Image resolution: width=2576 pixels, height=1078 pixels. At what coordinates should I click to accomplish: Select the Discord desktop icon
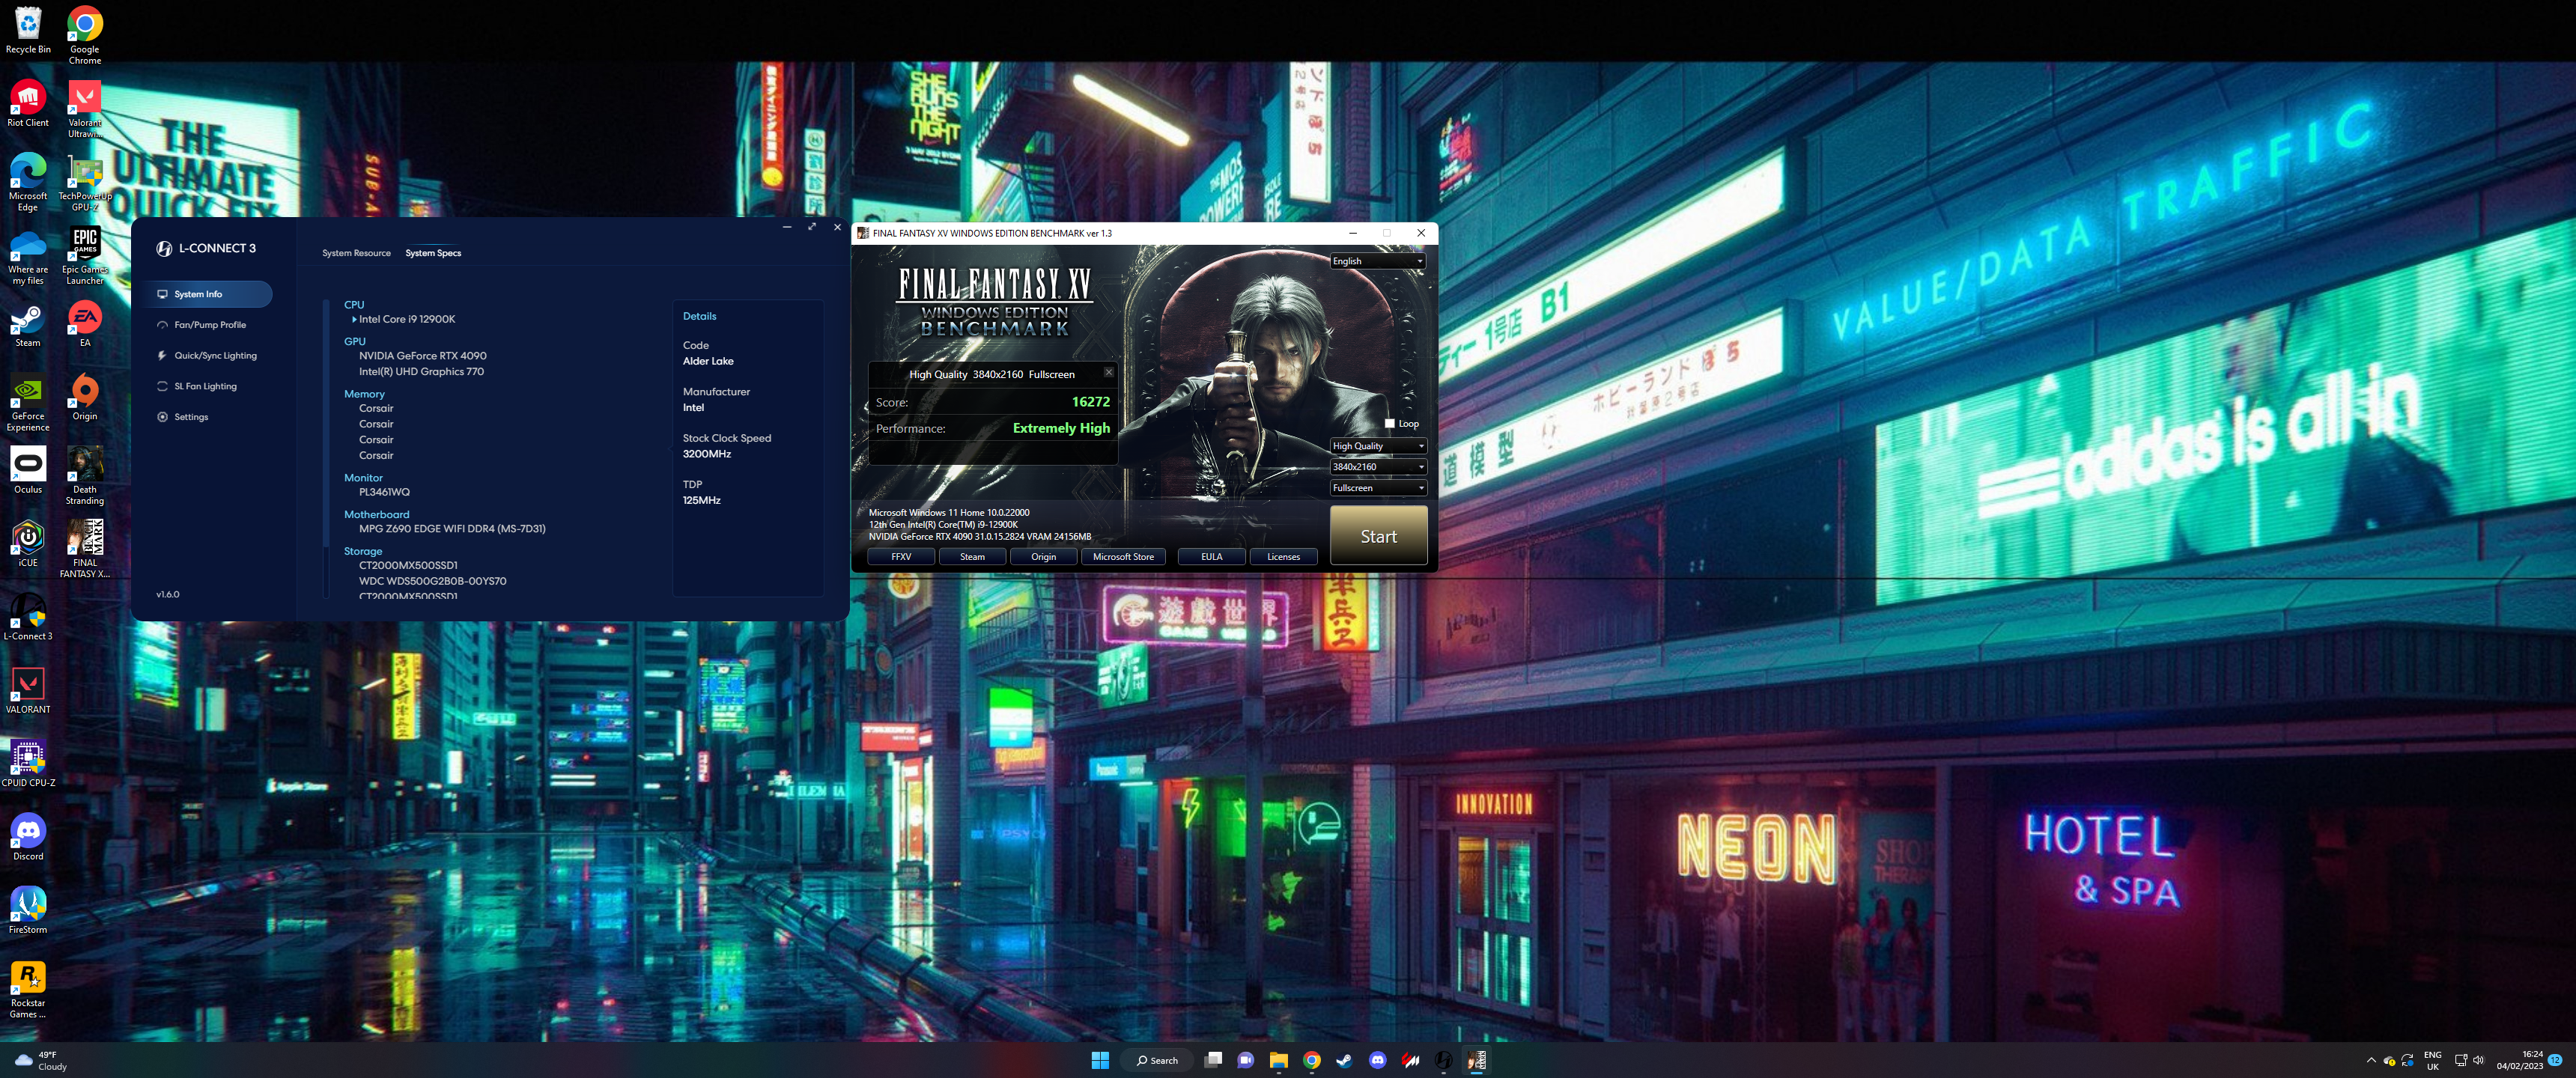[28, 837]
